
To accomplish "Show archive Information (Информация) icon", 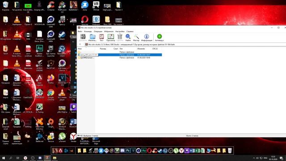I will (x=147, y=38).
